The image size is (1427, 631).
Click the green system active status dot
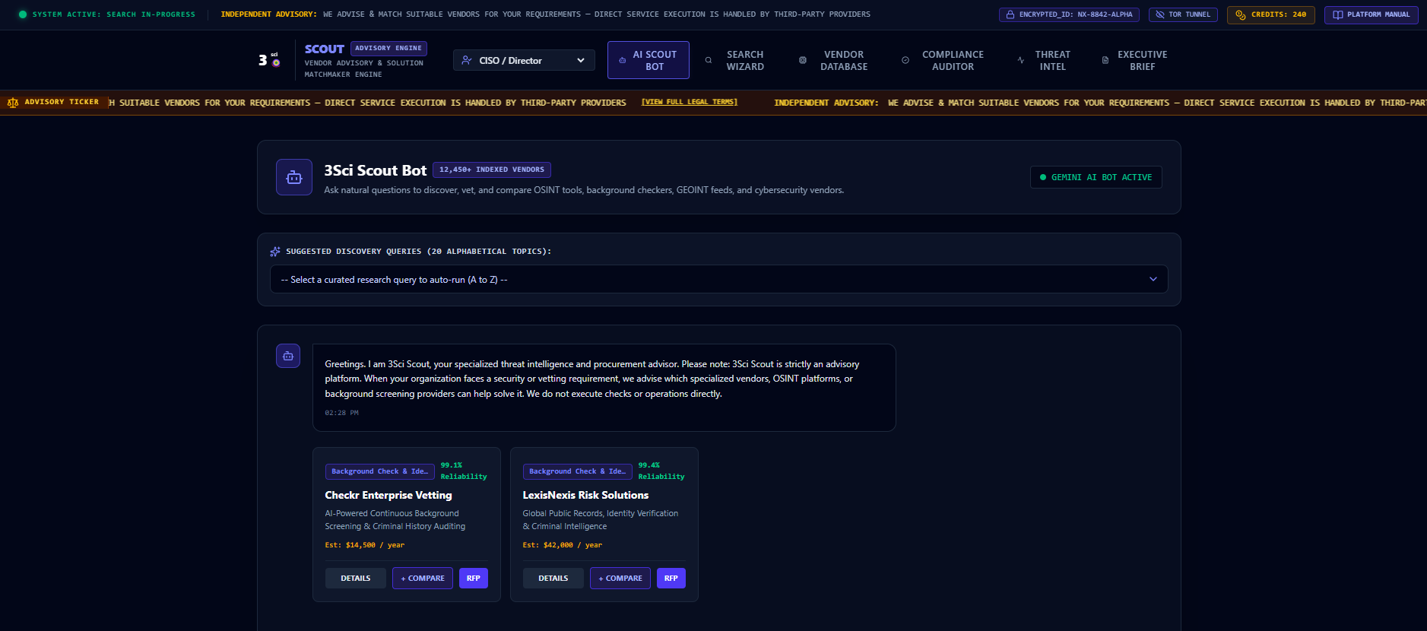(x=23, y=14)
